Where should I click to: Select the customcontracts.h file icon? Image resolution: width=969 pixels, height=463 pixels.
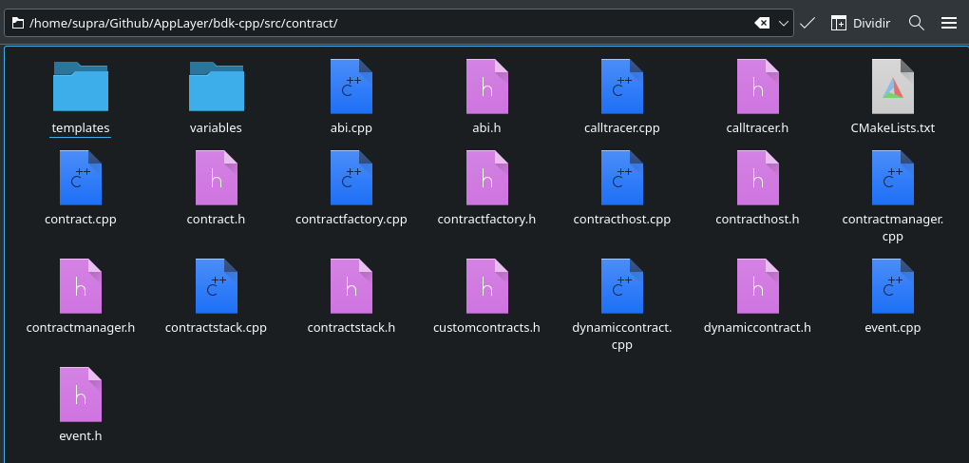[487, 286]
